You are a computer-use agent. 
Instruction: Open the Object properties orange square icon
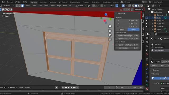click(x=147, y=64)
